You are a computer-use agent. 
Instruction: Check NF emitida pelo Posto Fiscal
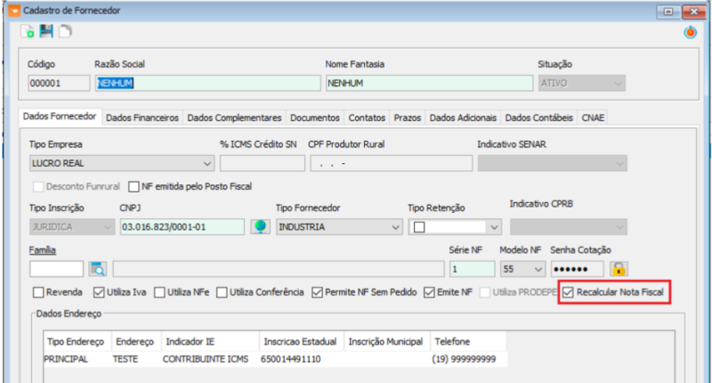click(134, 187)
